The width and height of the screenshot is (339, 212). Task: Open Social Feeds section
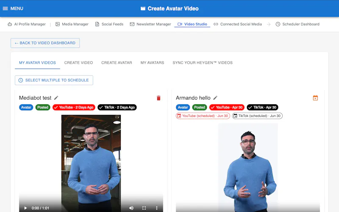click(109, 24)
